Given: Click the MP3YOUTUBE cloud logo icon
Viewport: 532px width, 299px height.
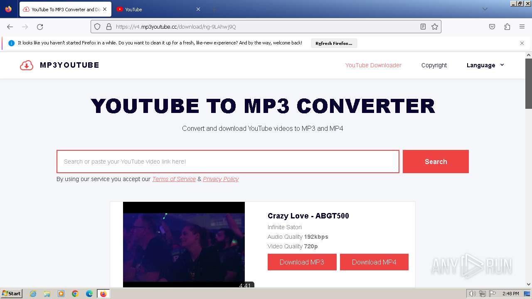Looking at the screenshot, I should pyautogui.click(x=27, y=65).
